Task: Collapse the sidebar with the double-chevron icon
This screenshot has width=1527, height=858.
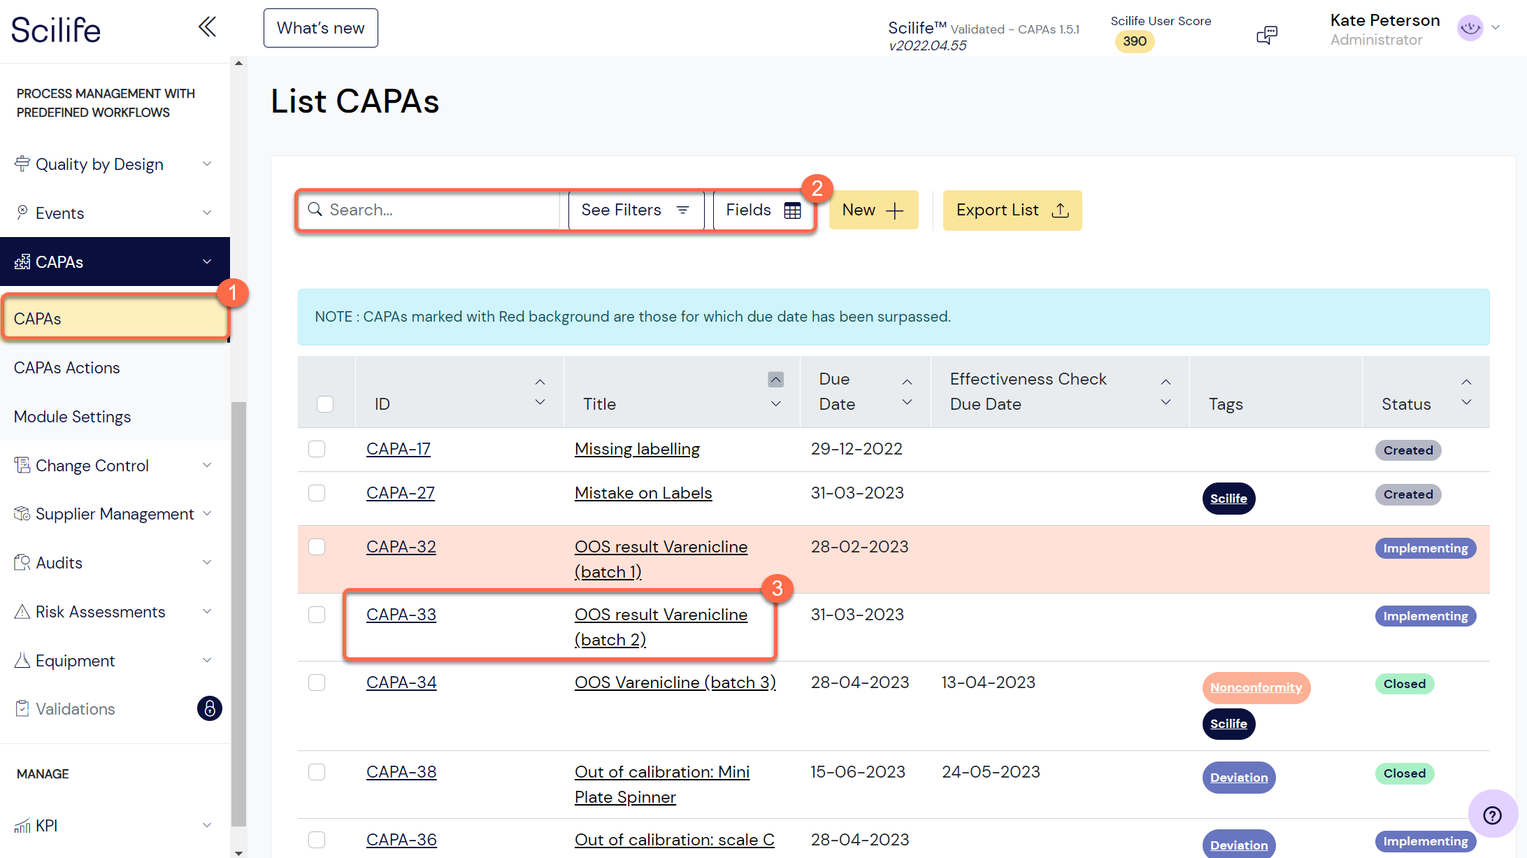Action: (207, 26)
